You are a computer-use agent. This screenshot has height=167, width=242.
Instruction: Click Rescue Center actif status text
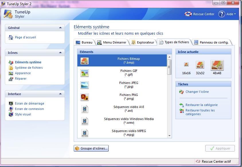pyautogui.click(x=216, y=162)
